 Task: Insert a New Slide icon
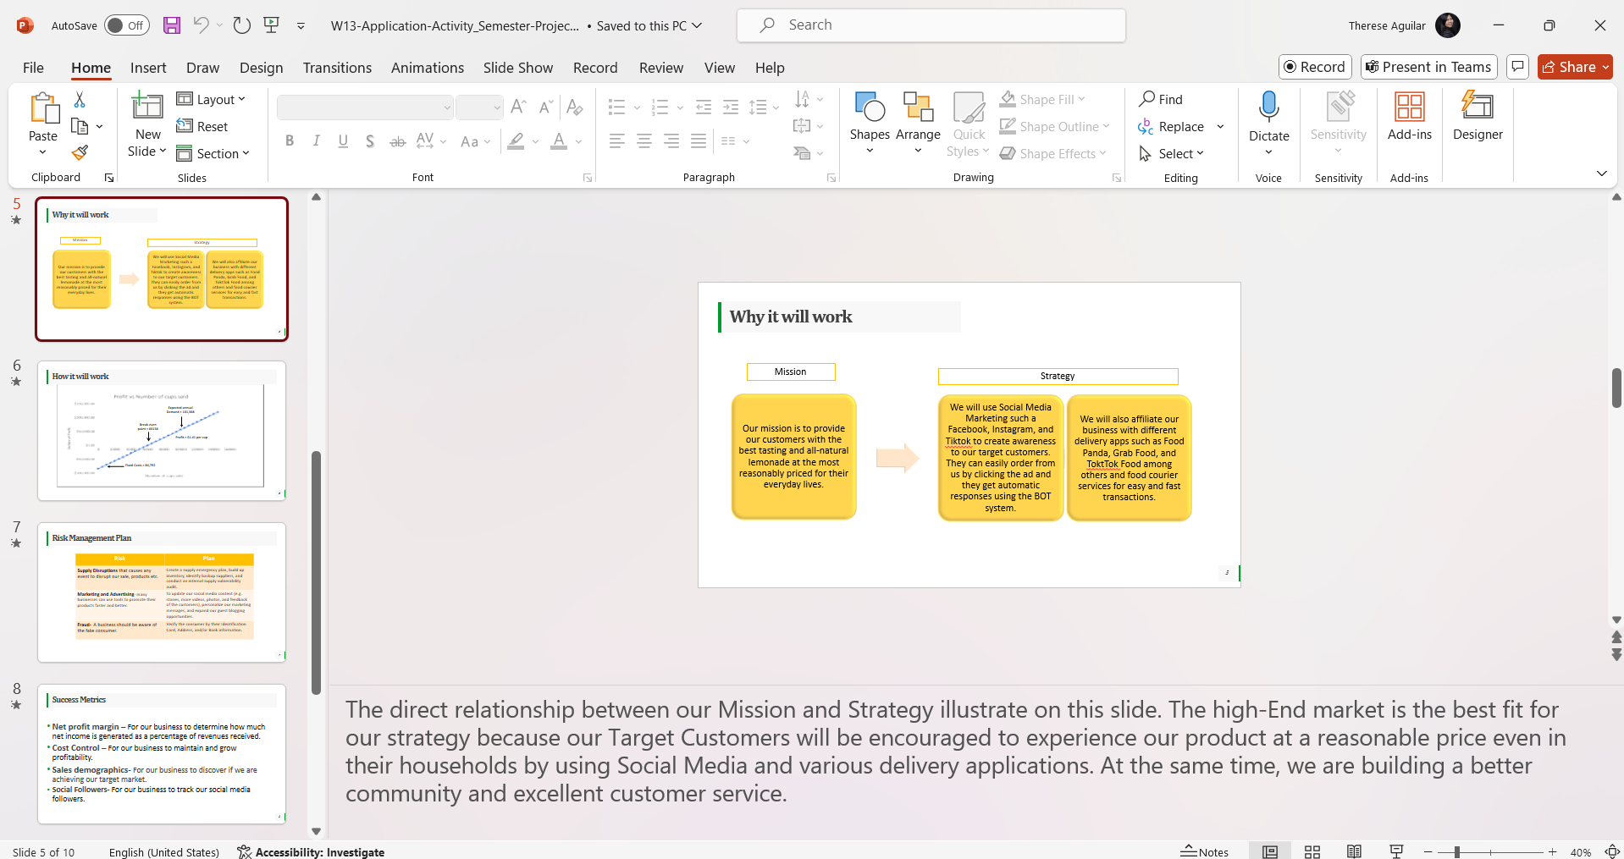click(147, 107)
